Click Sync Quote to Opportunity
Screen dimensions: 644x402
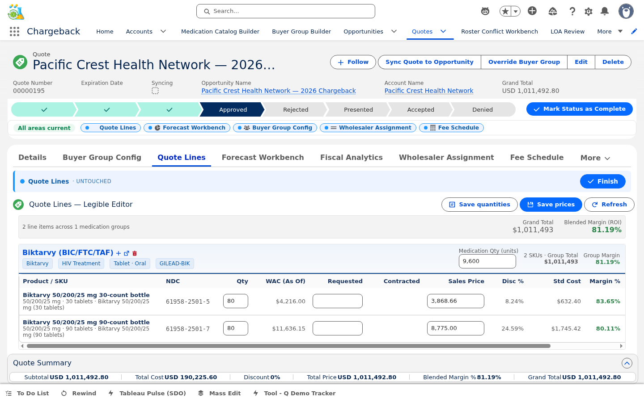coord(429,62)
